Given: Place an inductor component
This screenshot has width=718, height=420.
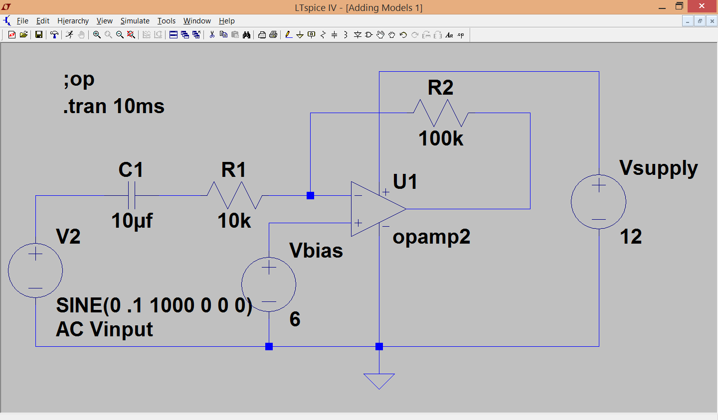Looking at the screenshot, I should click(346, 34).
